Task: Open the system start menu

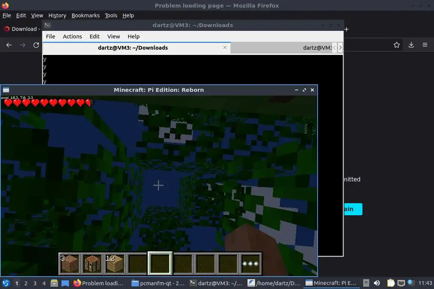Action: [6, 283]
